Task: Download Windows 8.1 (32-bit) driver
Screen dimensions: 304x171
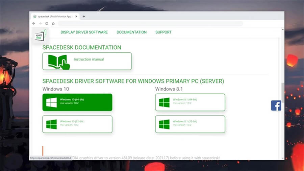Action: pyautogui.click(x=190, y=124)
